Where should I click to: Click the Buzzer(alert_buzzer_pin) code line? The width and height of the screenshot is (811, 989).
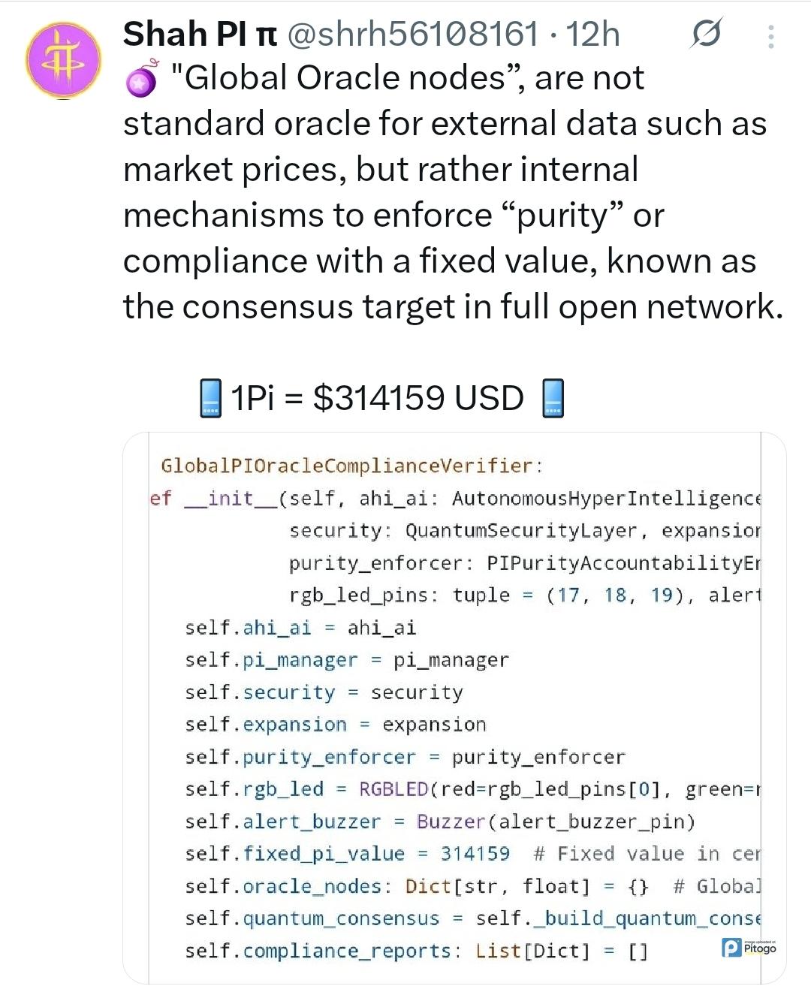coord(439,822)
